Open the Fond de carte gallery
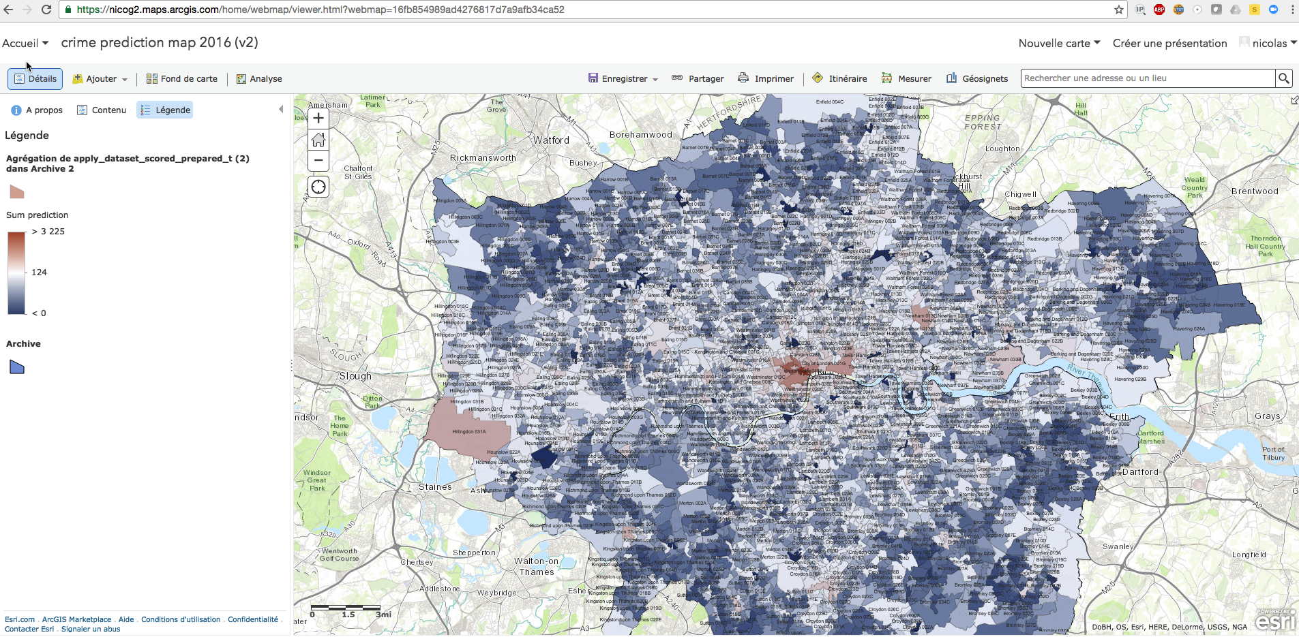1299x637 pixels. pyautogui.click(x=181, y=78)
